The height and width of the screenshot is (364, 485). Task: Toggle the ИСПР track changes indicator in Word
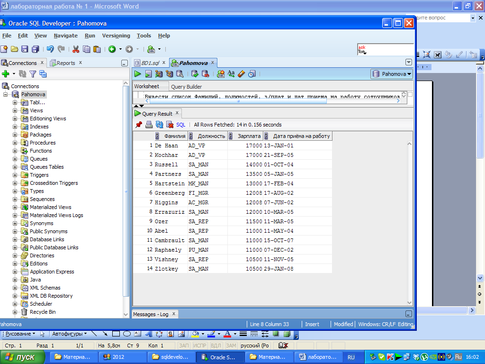[x=200, y=346]
